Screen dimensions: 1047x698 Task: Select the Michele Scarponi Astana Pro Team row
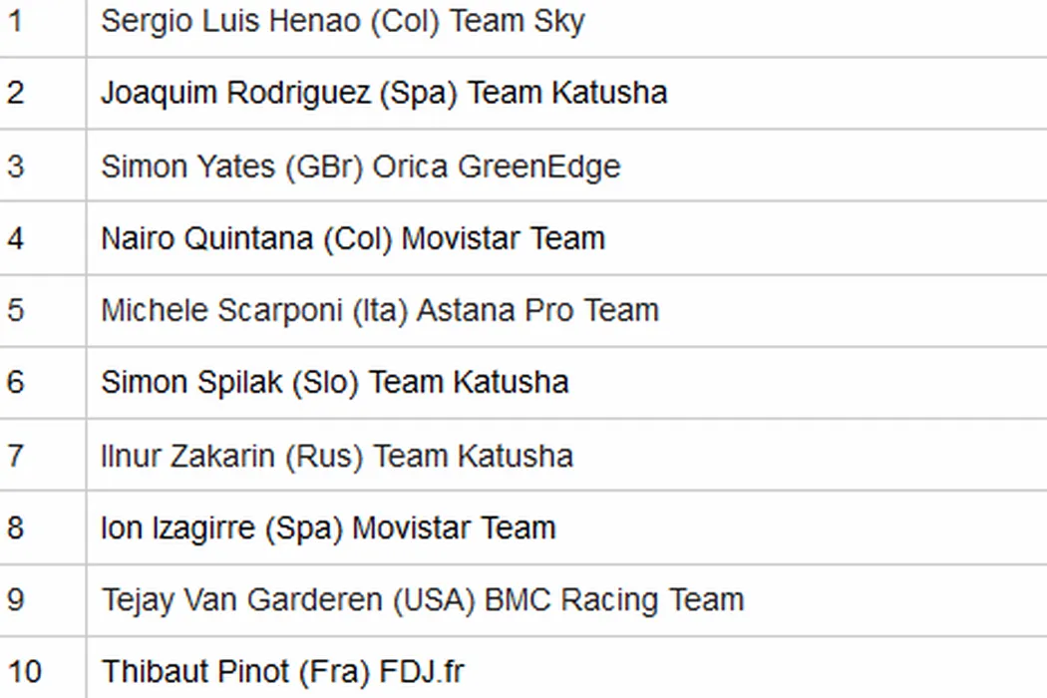[380, 310]
